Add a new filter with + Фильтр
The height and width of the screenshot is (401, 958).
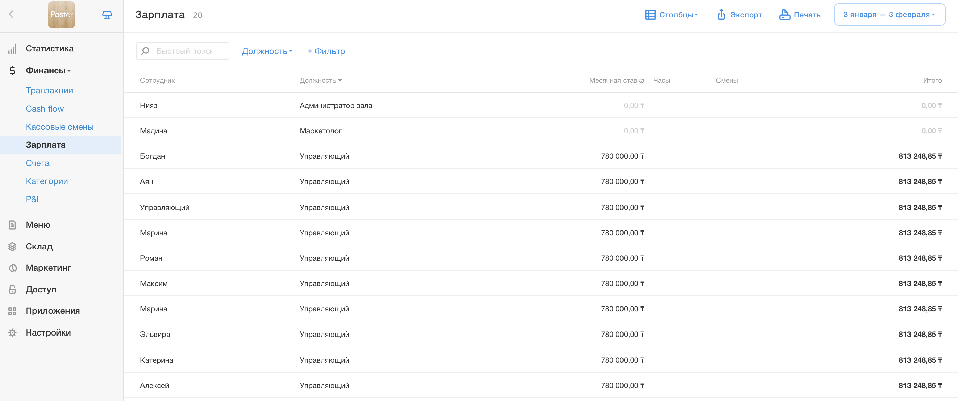point(326,51)
